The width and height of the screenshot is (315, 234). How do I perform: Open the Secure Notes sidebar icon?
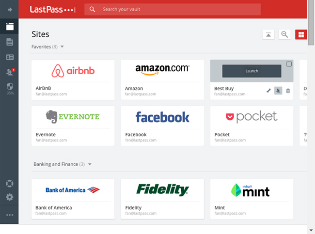[10, 42]
